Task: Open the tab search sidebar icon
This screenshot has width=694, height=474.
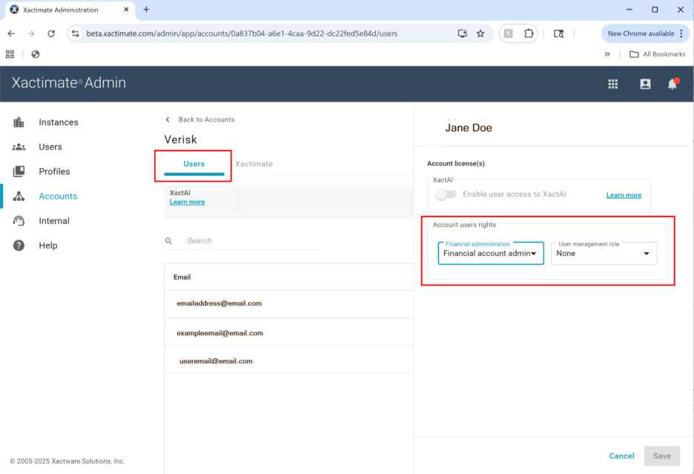Action: click(x=559, y=33)
